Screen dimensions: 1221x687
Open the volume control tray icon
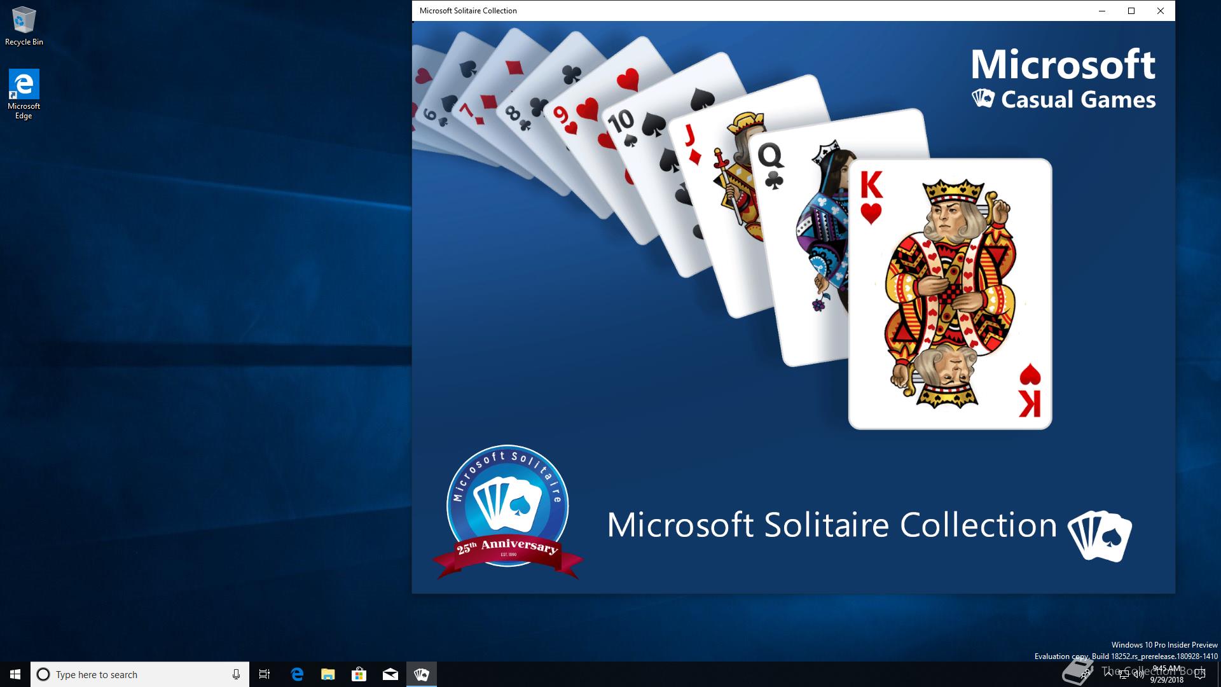pos(1139,674)
